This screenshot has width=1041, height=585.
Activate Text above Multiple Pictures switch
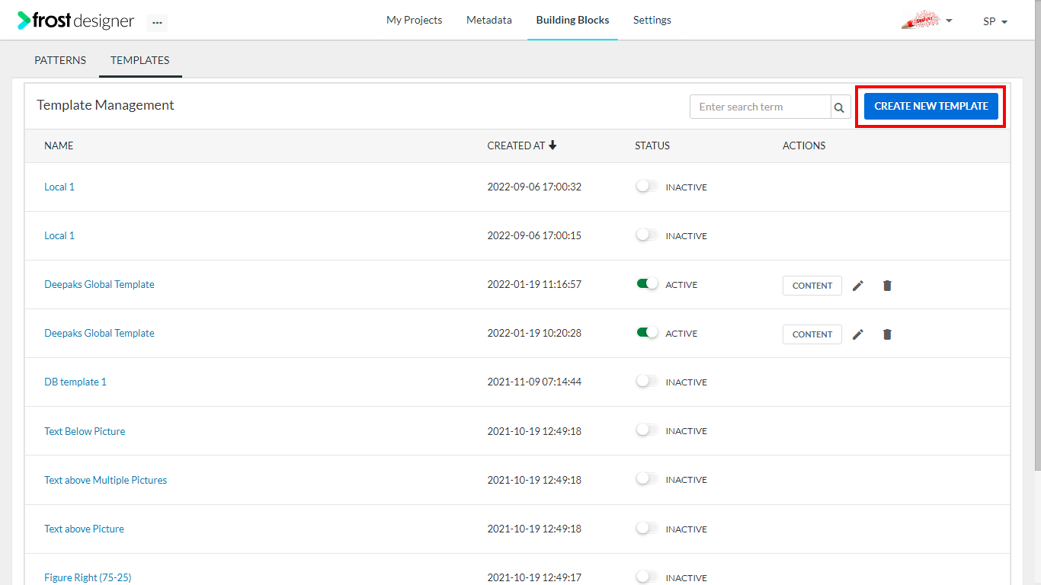(647, 479)
